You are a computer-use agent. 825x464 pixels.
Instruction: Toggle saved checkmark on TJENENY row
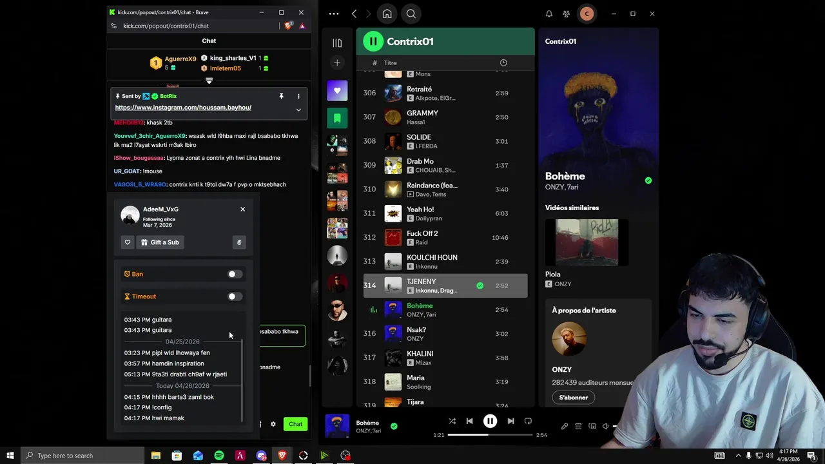pyautogui.click(x=480, y=285)
